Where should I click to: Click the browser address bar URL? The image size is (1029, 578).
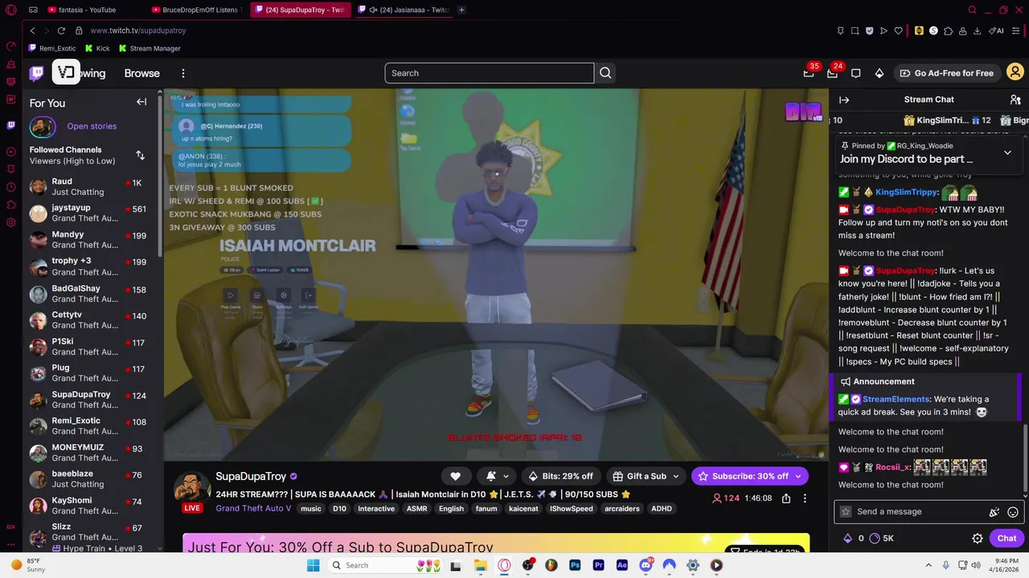(x=138, y=31)
